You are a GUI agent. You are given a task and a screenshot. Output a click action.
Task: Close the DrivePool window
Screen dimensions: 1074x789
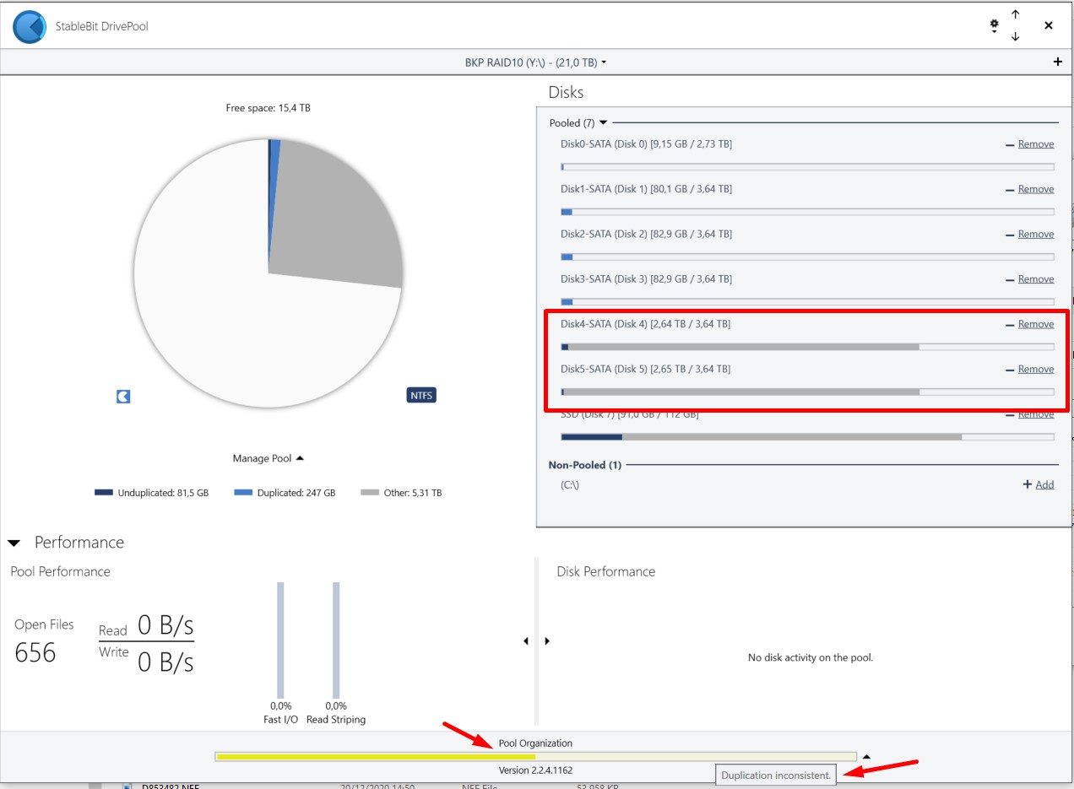point(1049,26)
